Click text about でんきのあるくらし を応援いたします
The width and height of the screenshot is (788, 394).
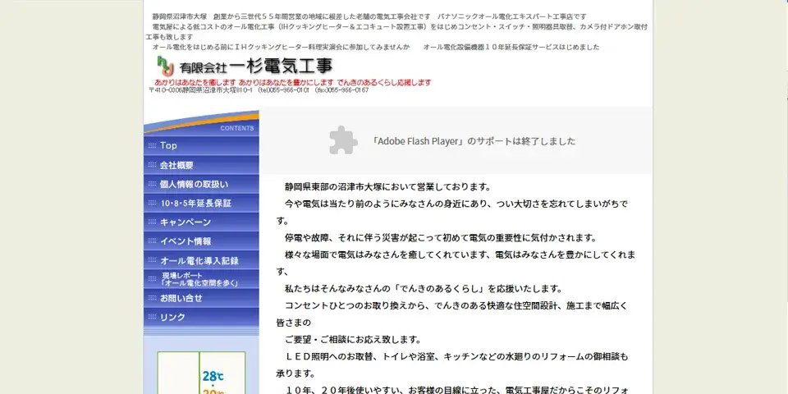click(424, 289)
